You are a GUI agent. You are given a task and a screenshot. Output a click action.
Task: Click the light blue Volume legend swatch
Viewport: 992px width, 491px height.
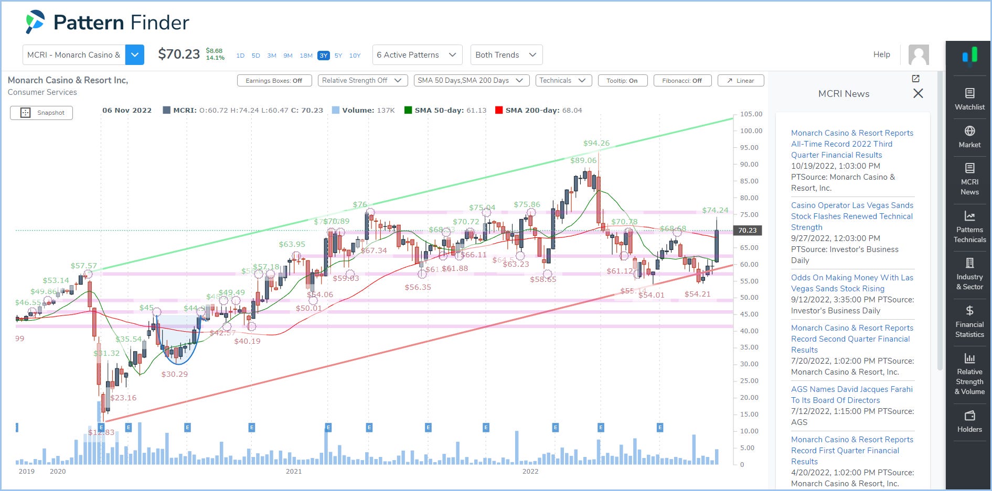(x=336, y=110)
